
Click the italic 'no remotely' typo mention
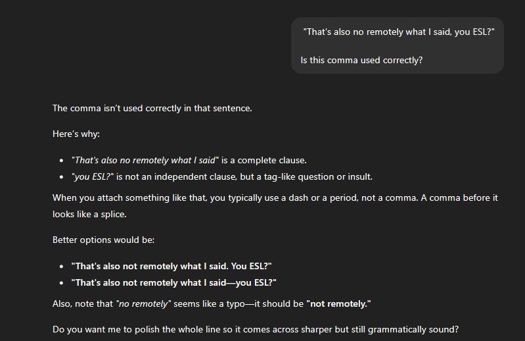coord(143,303)
